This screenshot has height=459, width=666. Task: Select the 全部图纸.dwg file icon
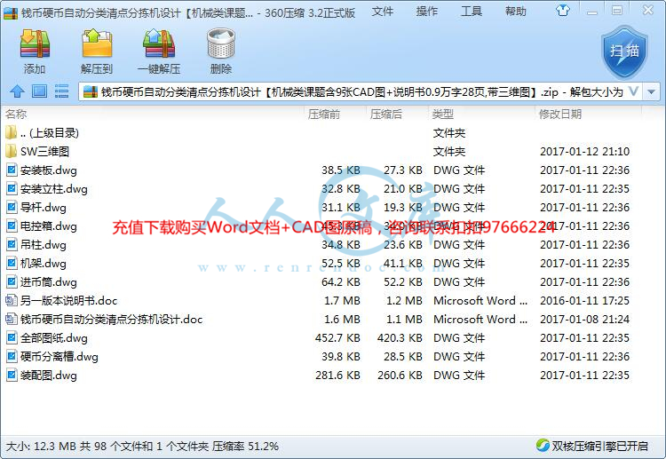pos(12,338)
